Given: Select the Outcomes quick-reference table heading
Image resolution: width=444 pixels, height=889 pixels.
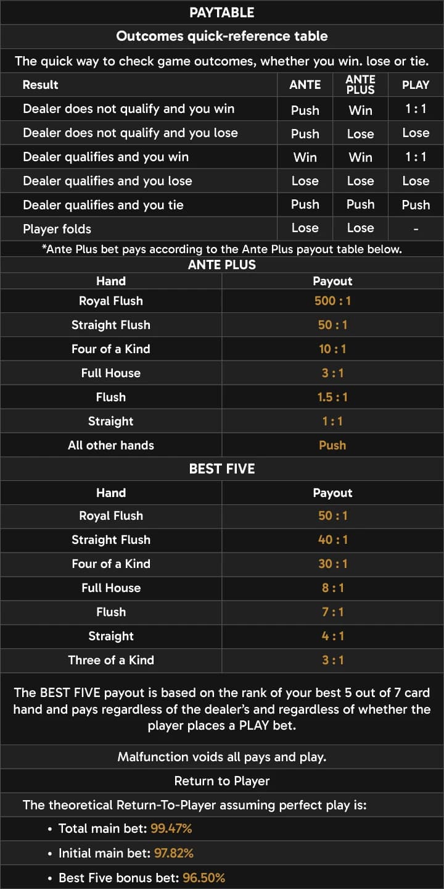Looking at the screenshot, I should coord(222,36).
